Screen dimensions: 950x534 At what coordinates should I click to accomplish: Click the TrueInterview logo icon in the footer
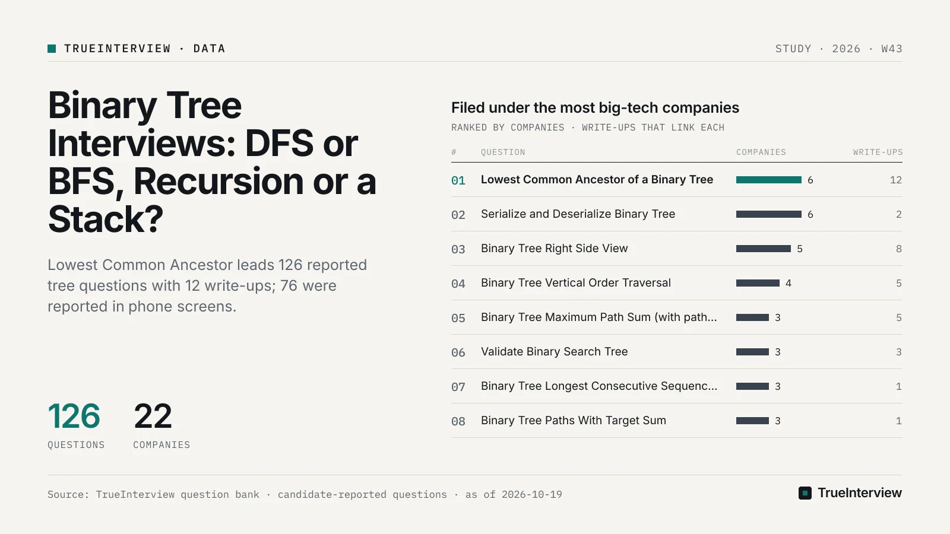(x=805, y=493)
